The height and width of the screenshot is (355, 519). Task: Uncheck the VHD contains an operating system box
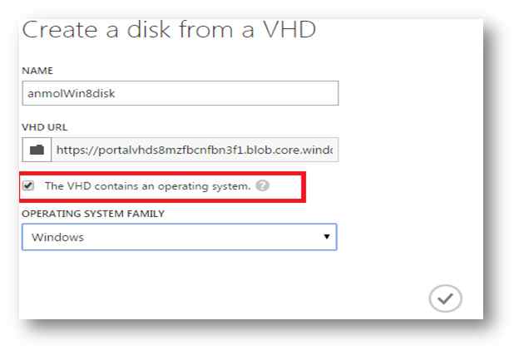click(x=30, y=185)
